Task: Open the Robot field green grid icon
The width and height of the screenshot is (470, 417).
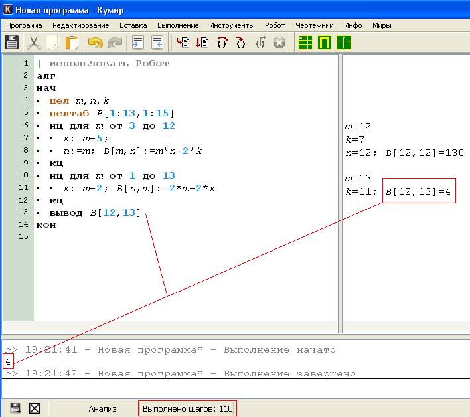Action: click(x=305, y=42)
